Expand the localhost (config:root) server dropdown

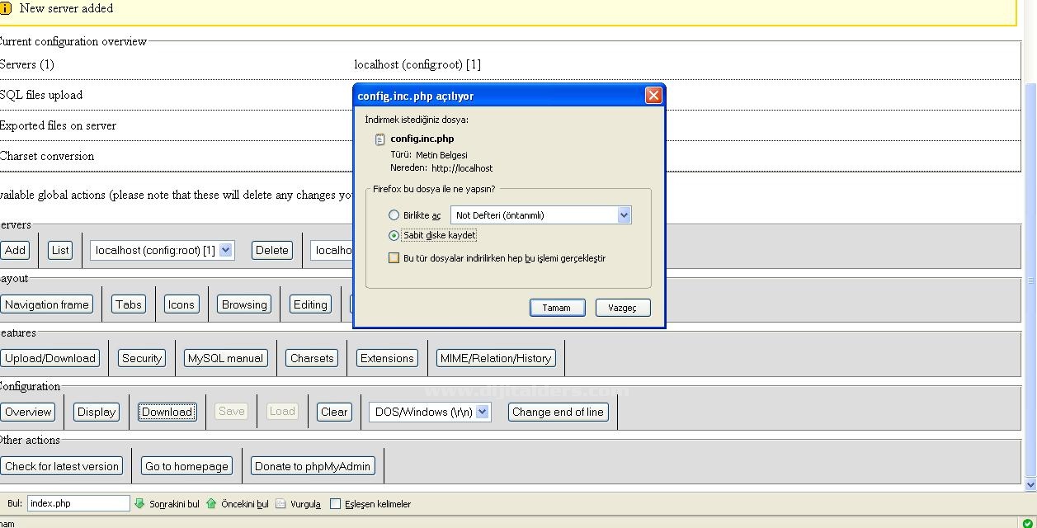pos(225,250)
